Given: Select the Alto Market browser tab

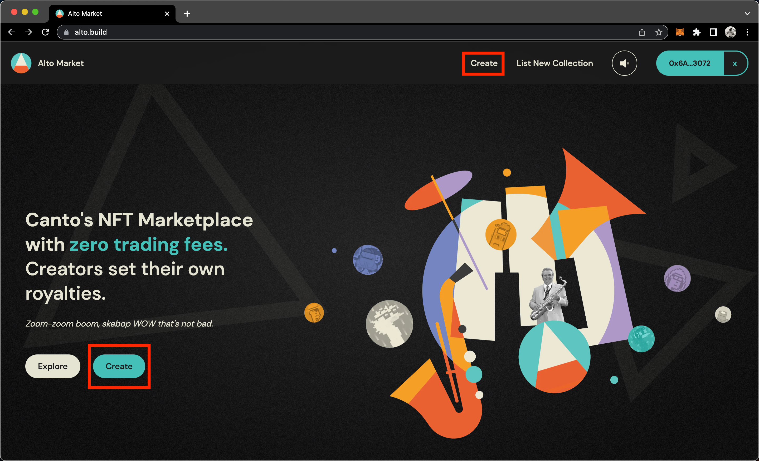Looking at the screenshot, I should tap(112, 13).
